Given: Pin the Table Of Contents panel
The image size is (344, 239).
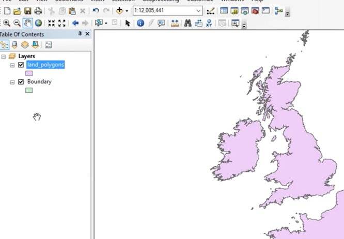Looking at the screenshot, I should point(80,33).
